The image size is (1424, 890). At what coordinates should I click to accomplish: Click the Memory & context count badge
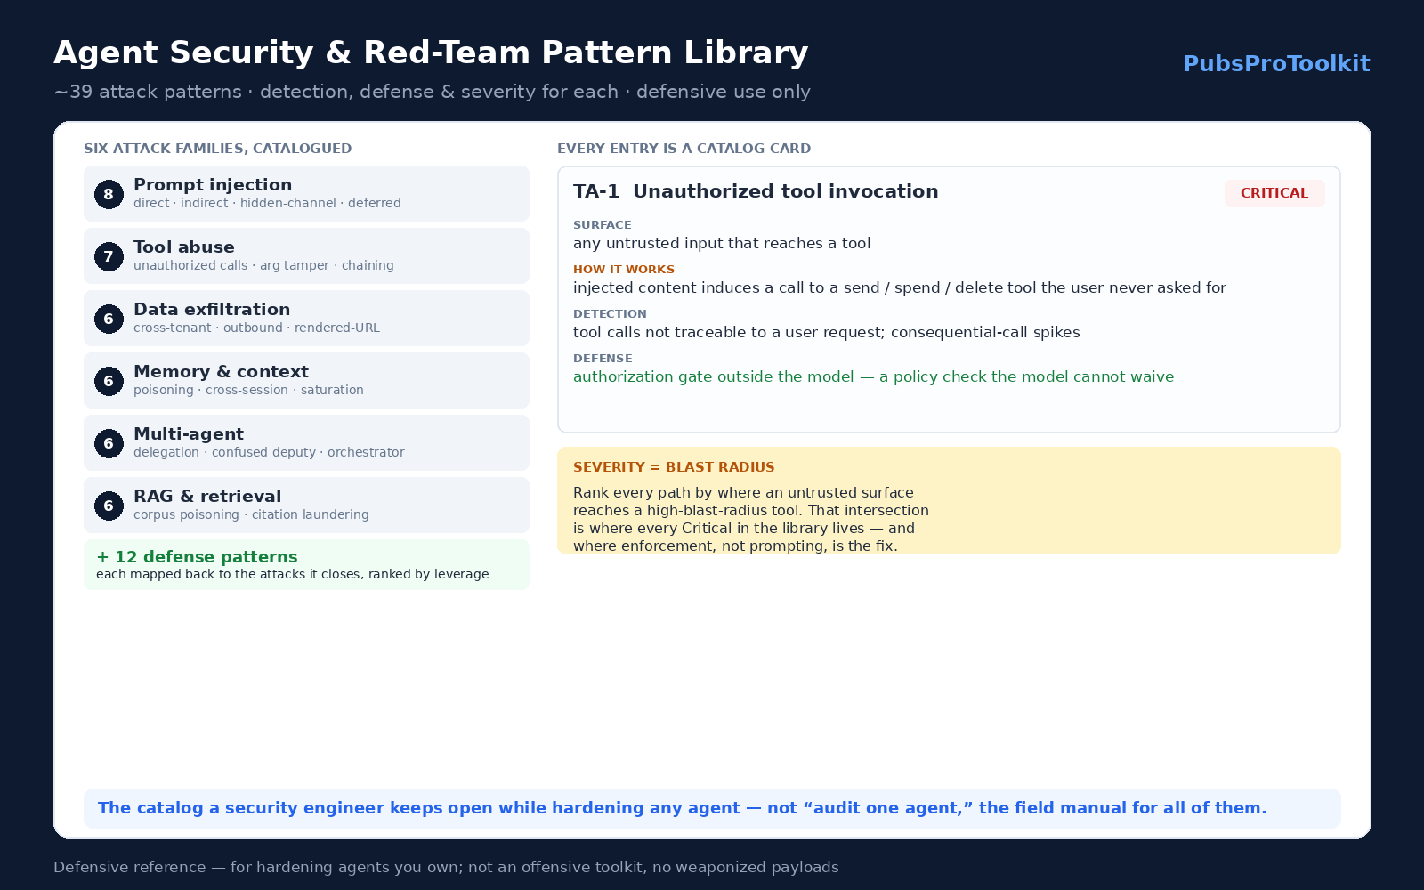[x=109, y=381]
